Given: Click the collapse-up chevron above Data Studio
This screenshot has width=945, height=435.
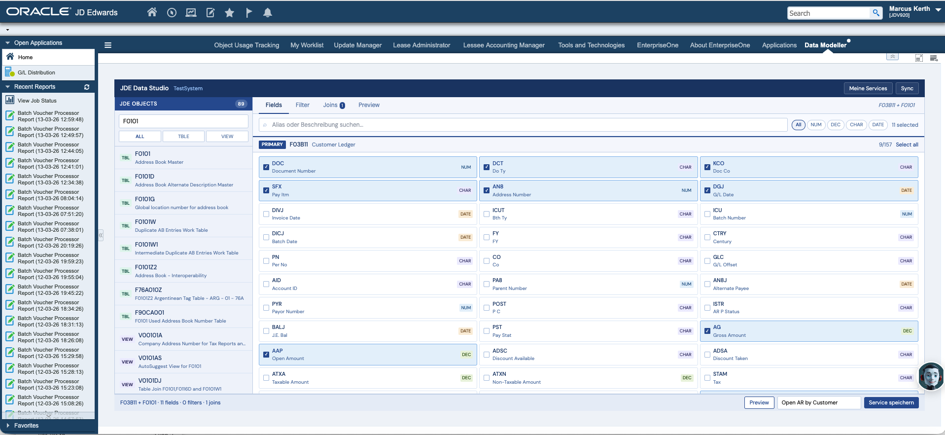Looking at the screenshot, I should coord(892,57).
